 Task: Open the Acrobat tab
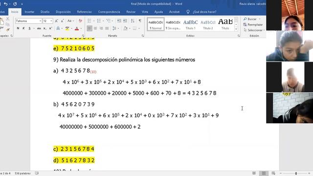point(174,12)
